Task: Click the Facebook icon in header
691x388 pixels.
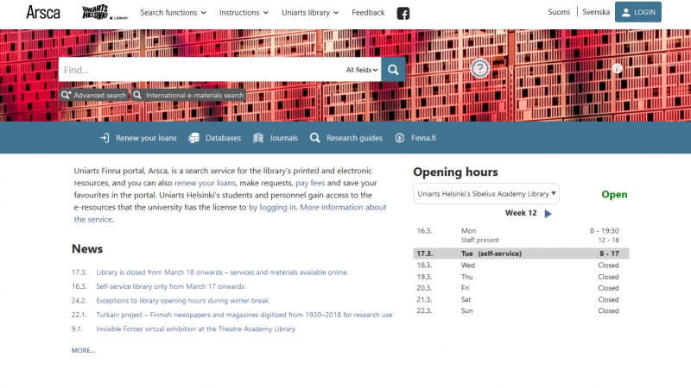Action: 403,13
